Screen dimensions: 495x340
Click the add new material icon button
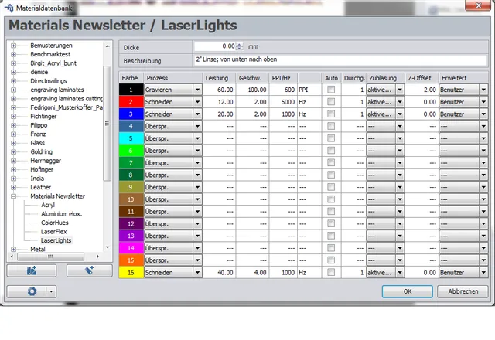pyautogui.click(x=89, y=270)
